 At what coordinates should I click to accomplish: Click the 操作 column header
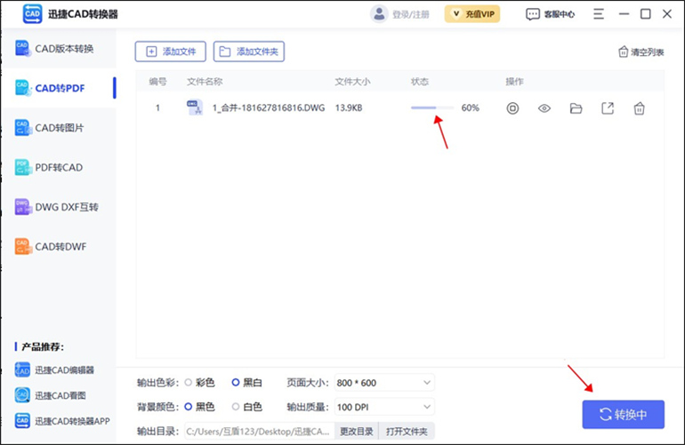tap(514, 82)
